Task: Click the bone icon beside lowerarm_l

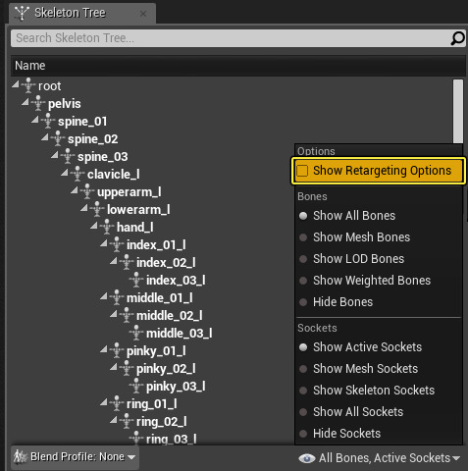Action: (97, 209)
